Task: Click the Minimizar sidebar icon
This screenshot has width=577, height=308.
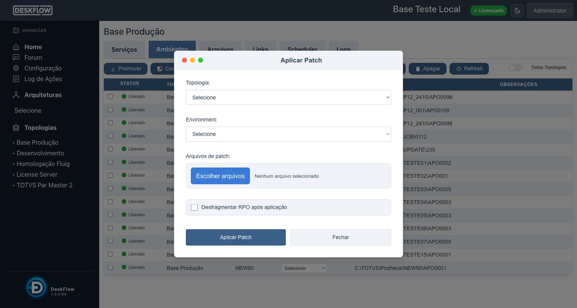Action: [16, 30]
